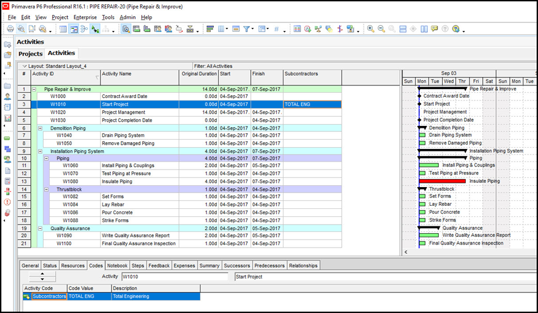Viewport: 538px width, 313px height.
Task: Click the activity name field Start Project
Action: [x=386, y=277]
